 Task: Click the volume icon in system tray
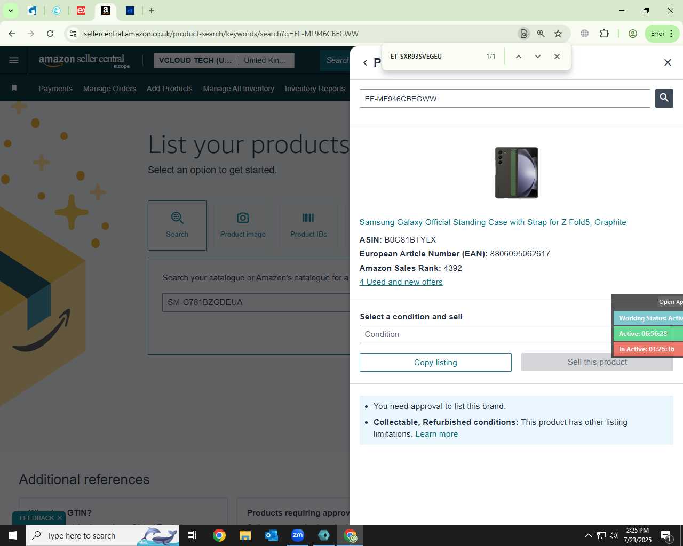614,535
